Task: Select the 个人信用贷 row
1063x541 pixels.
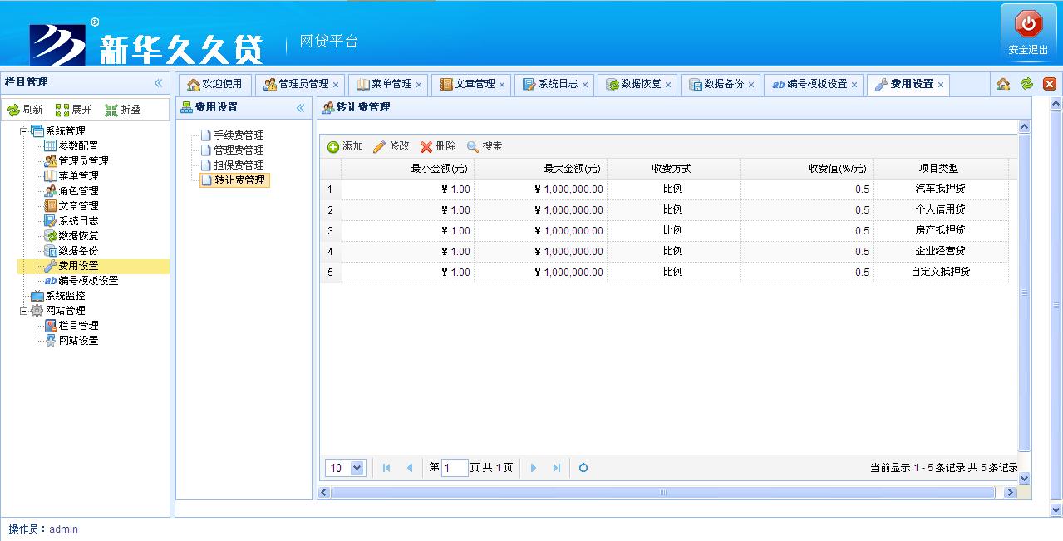Action: pos(664,210)
